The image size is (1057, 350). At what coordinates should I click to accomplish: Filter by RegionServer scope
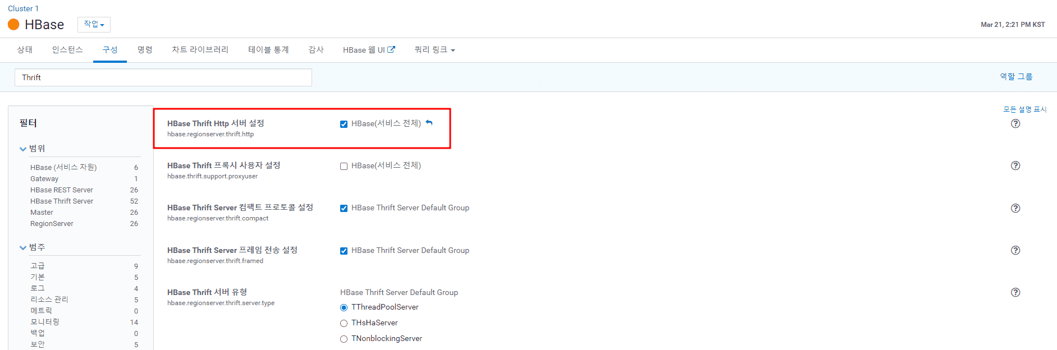tap(52, 224)
